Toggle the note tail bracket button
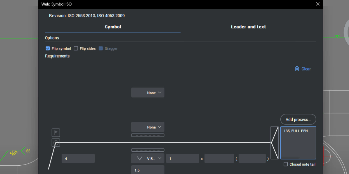Image resolution: width=349 pixels, height=174 pixels. [275, 143]
